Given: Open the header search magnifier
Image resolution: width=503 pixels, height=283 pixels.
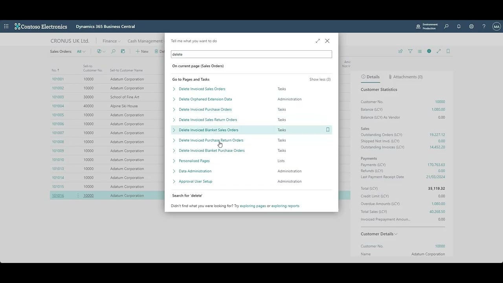Looking at the screenshot, I should [446, 26].
